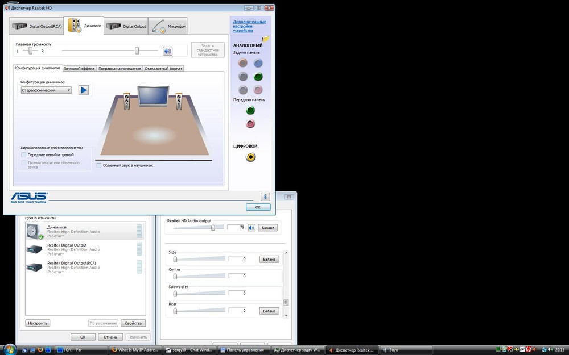Screen dimensions: 569x355
Task: Click the information (i) icon above ASUS logo
Action: [x=265, y=196]
